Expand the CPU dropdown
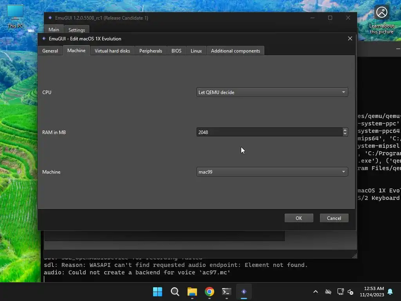Image resolution: width=401 pixels, height=301 pixels. (272, 92)
